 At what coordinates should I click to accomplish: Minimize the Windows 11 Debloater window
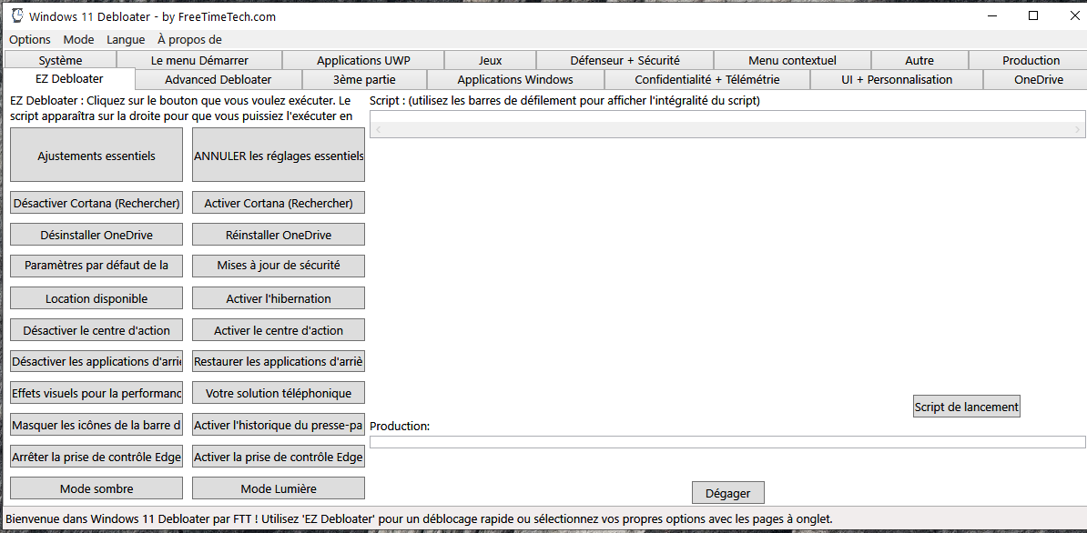coord(992,16)
